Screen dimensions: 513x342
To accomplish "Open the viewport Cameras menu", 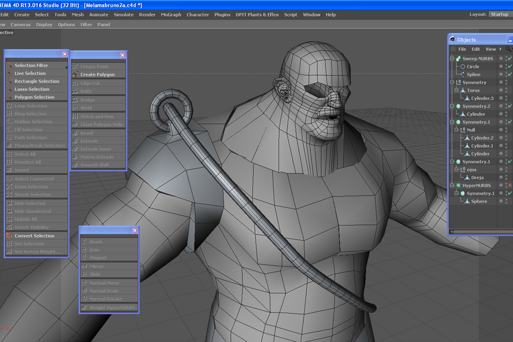I will (x=20, y=25).
